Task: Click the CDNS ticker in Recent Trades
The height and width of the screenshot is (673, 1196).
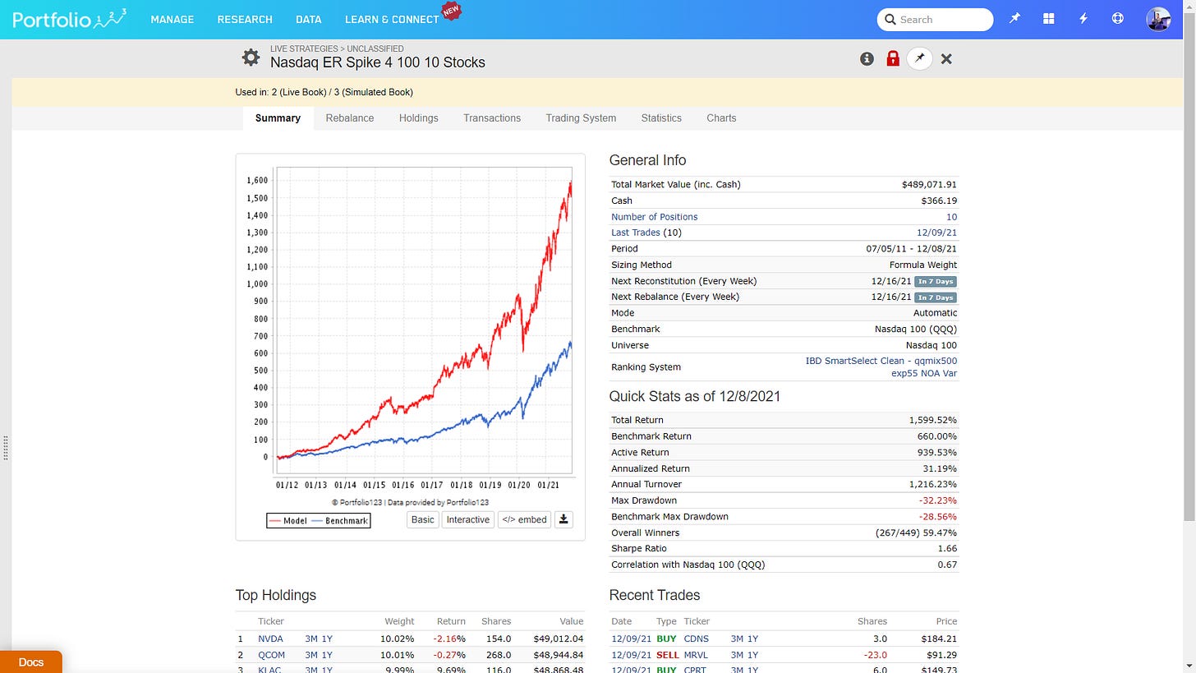Action: point(697,638)
